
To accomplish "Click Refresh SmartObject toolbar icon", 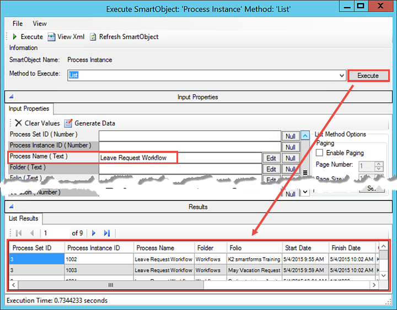I will tap(93, 37).
